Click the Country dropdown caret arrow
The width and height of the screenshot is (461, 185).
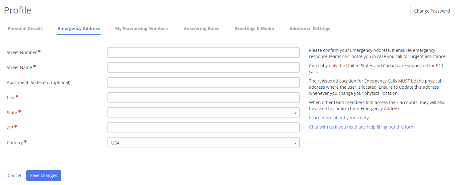coord(295,143)
